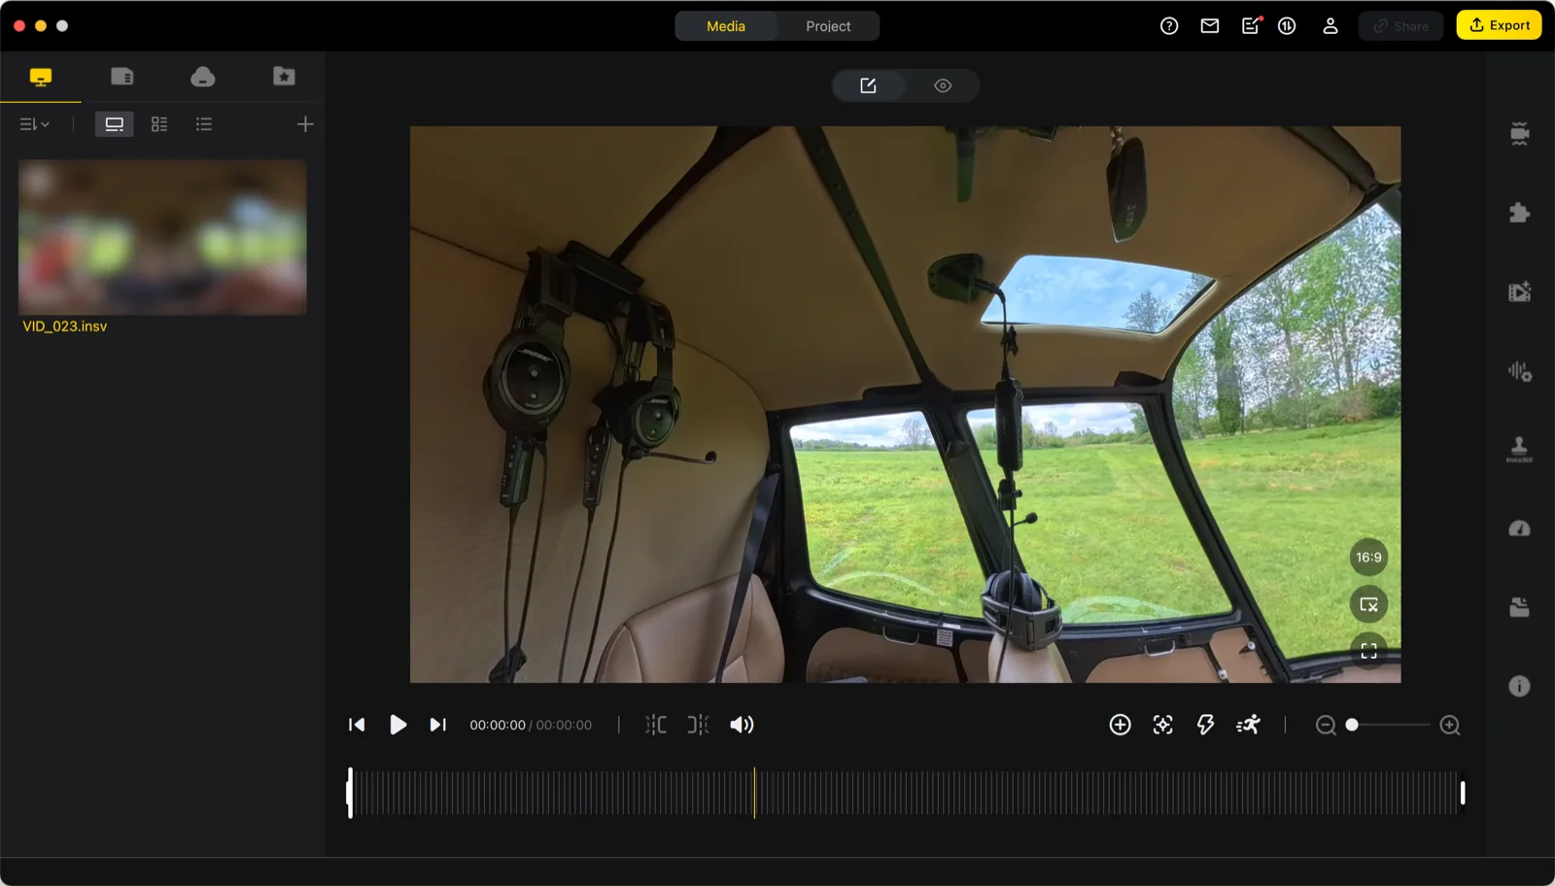1555x886 pixels.
Task: Open the media files folder panel
Action: click(1519, 607)
